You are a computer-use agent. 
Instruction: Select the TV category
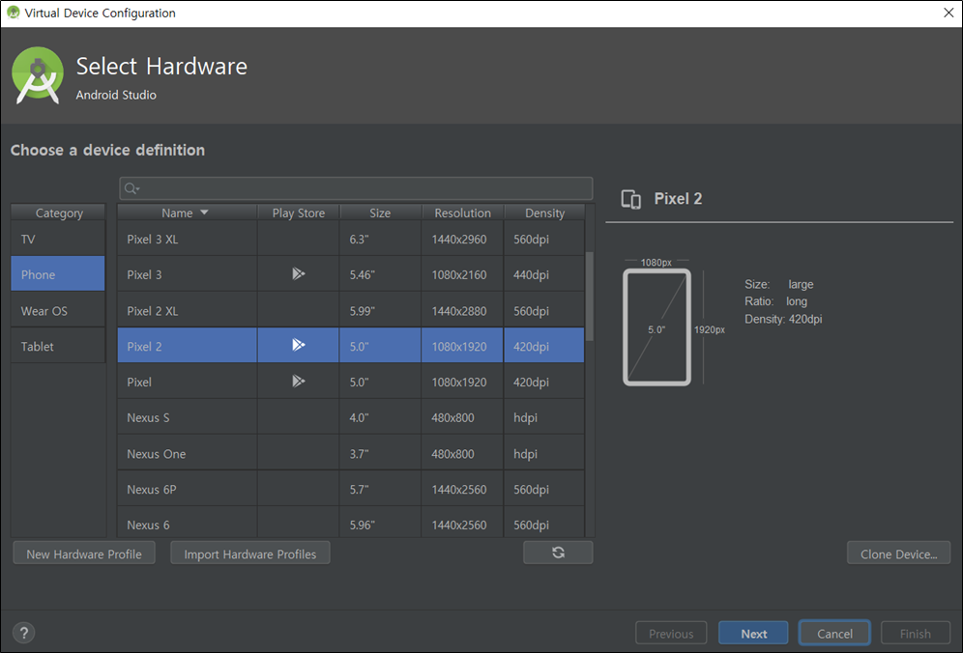[58, 239]
